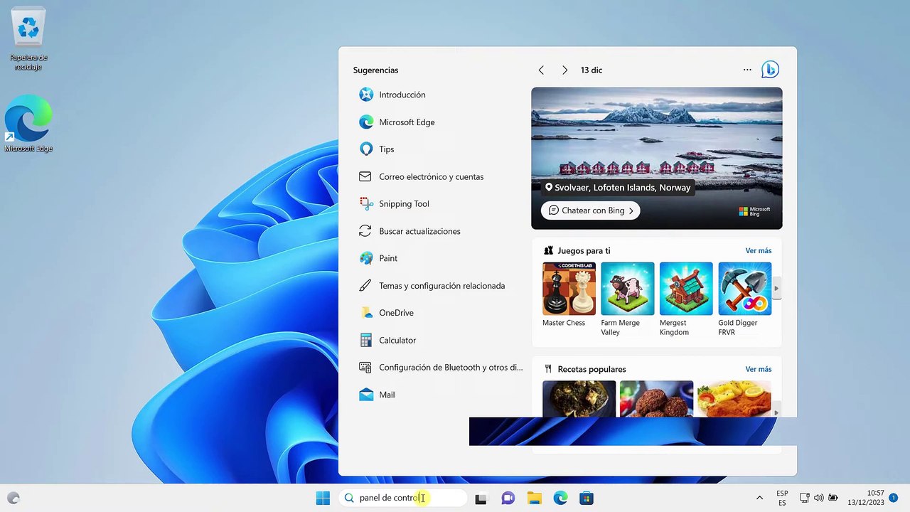Click the Bing chat icon in search panel
The height and width of the screenshot is (512, 910).
tap(770, 70)
